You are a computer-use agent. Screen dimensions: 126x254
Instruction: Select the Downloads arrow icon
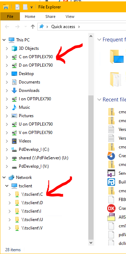click(x=14, y=91)
